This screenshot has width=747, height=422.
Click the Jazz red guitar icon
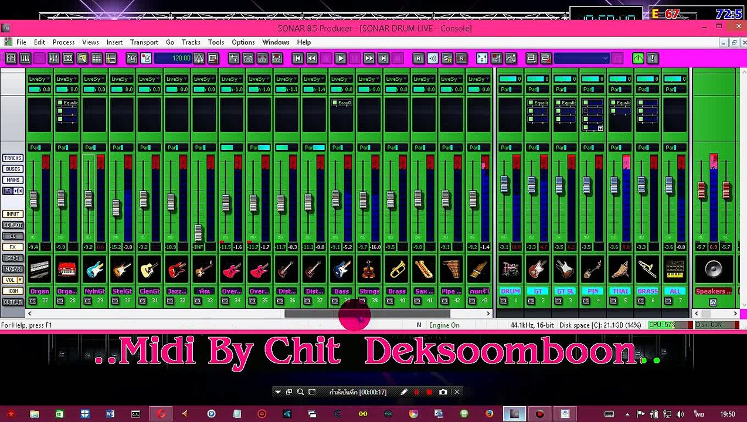pos(176,270)
